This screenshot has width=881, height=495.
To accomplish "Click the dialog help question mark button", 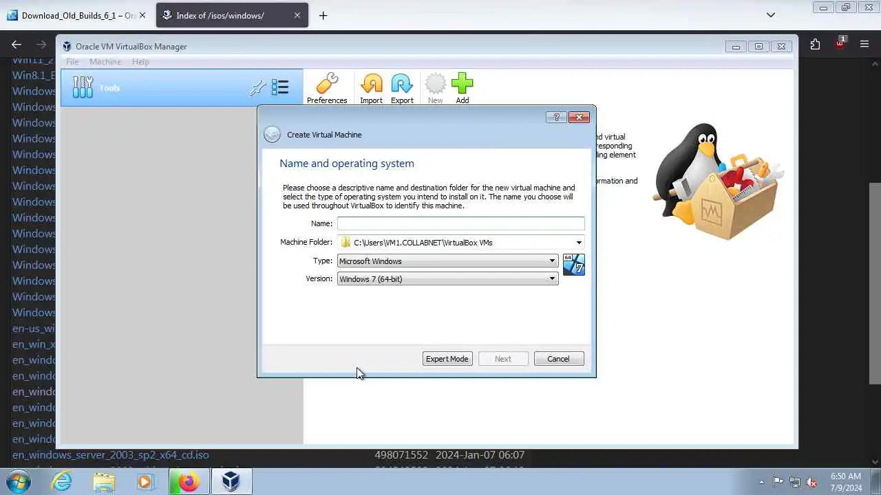I will tap(556, 117).
